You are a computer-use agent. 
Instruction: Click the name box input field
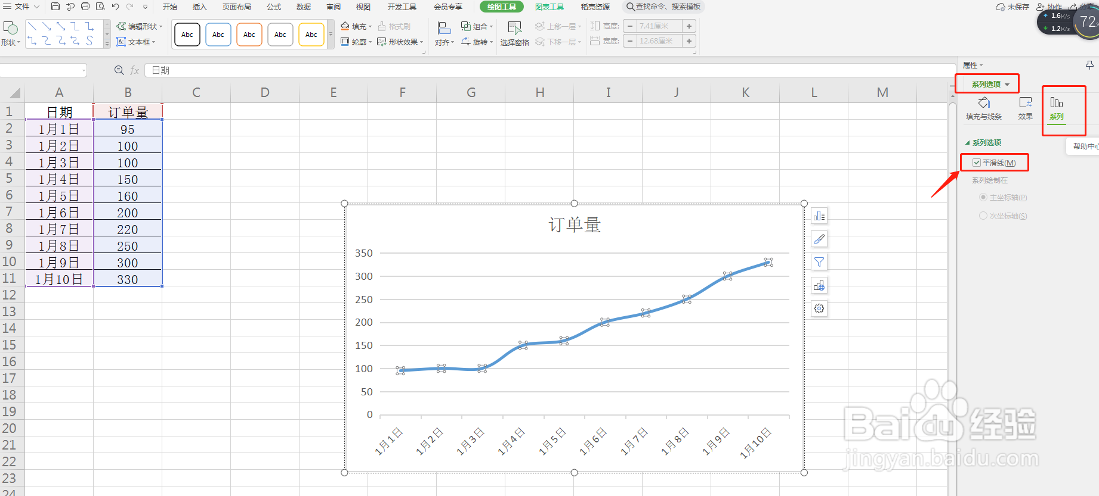click(43, 70)
